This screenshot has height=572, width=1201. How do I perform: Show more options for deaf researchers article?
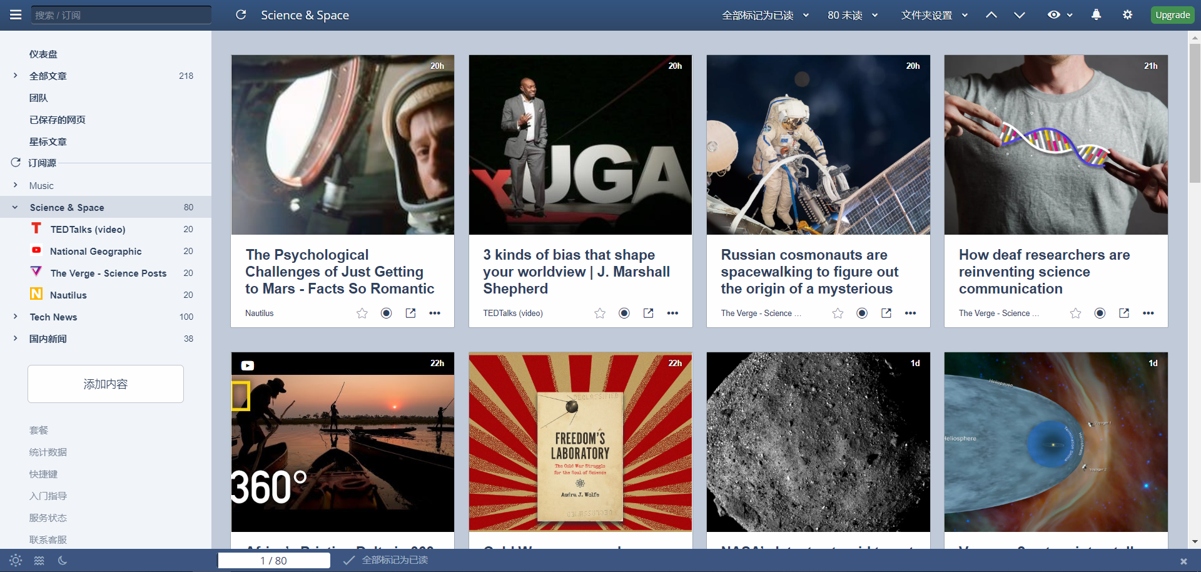click(1148, 313)
